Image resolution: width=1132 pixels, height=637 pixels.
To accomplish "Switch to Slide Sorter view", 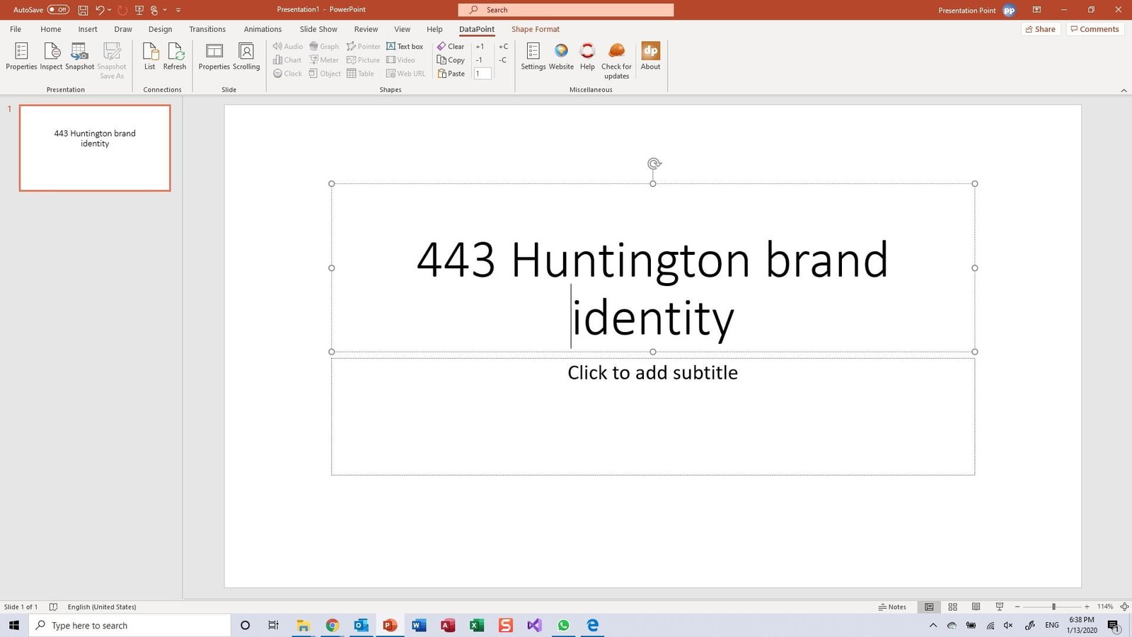I will click(952, 607).
